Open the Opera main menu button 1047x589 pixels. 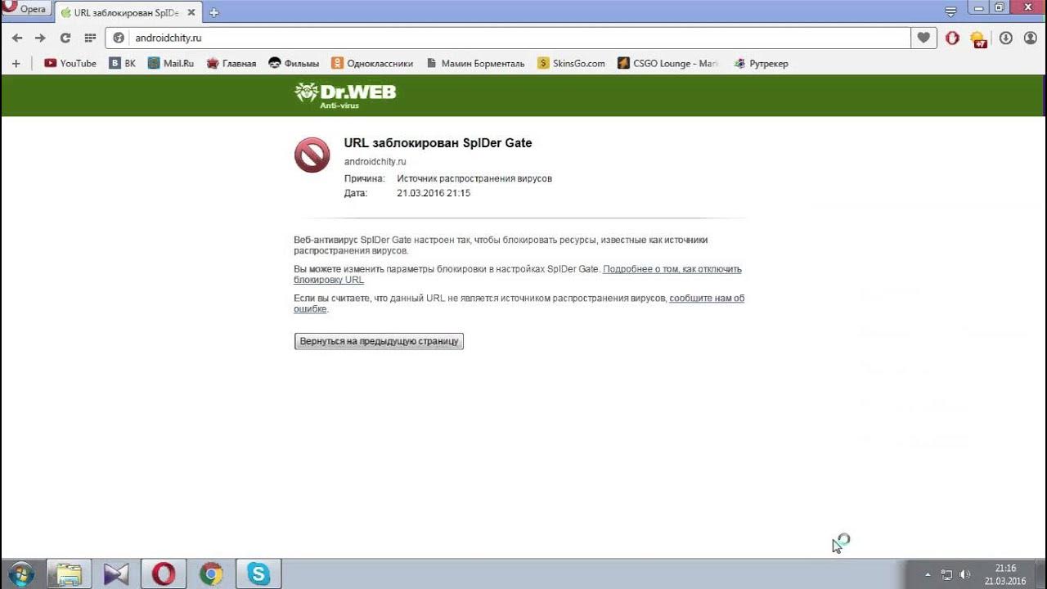[x=25, y=9]
